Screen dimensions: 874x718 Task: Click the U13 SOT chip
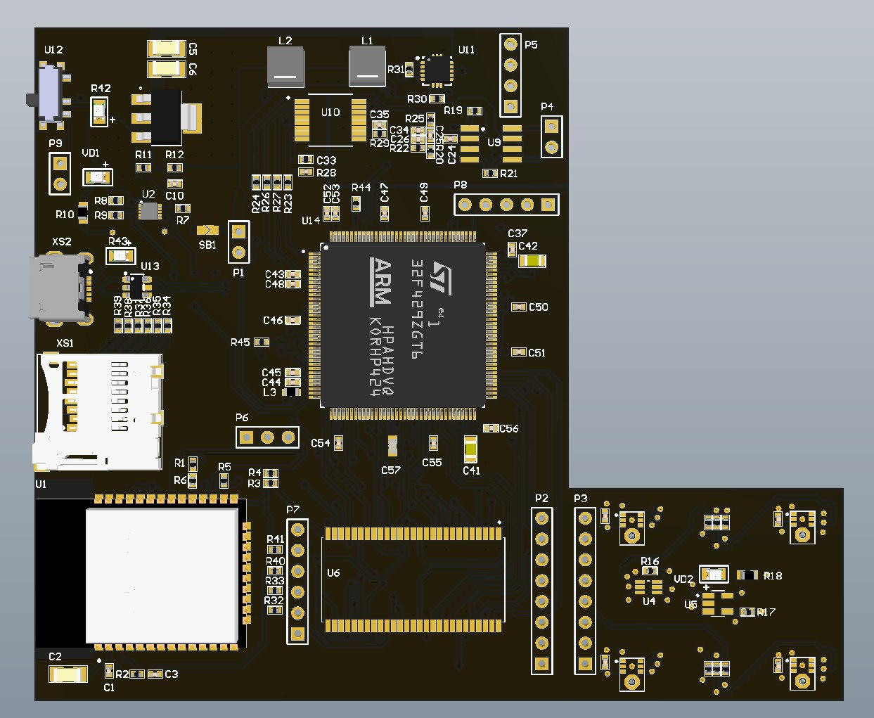tap(136, 287)
